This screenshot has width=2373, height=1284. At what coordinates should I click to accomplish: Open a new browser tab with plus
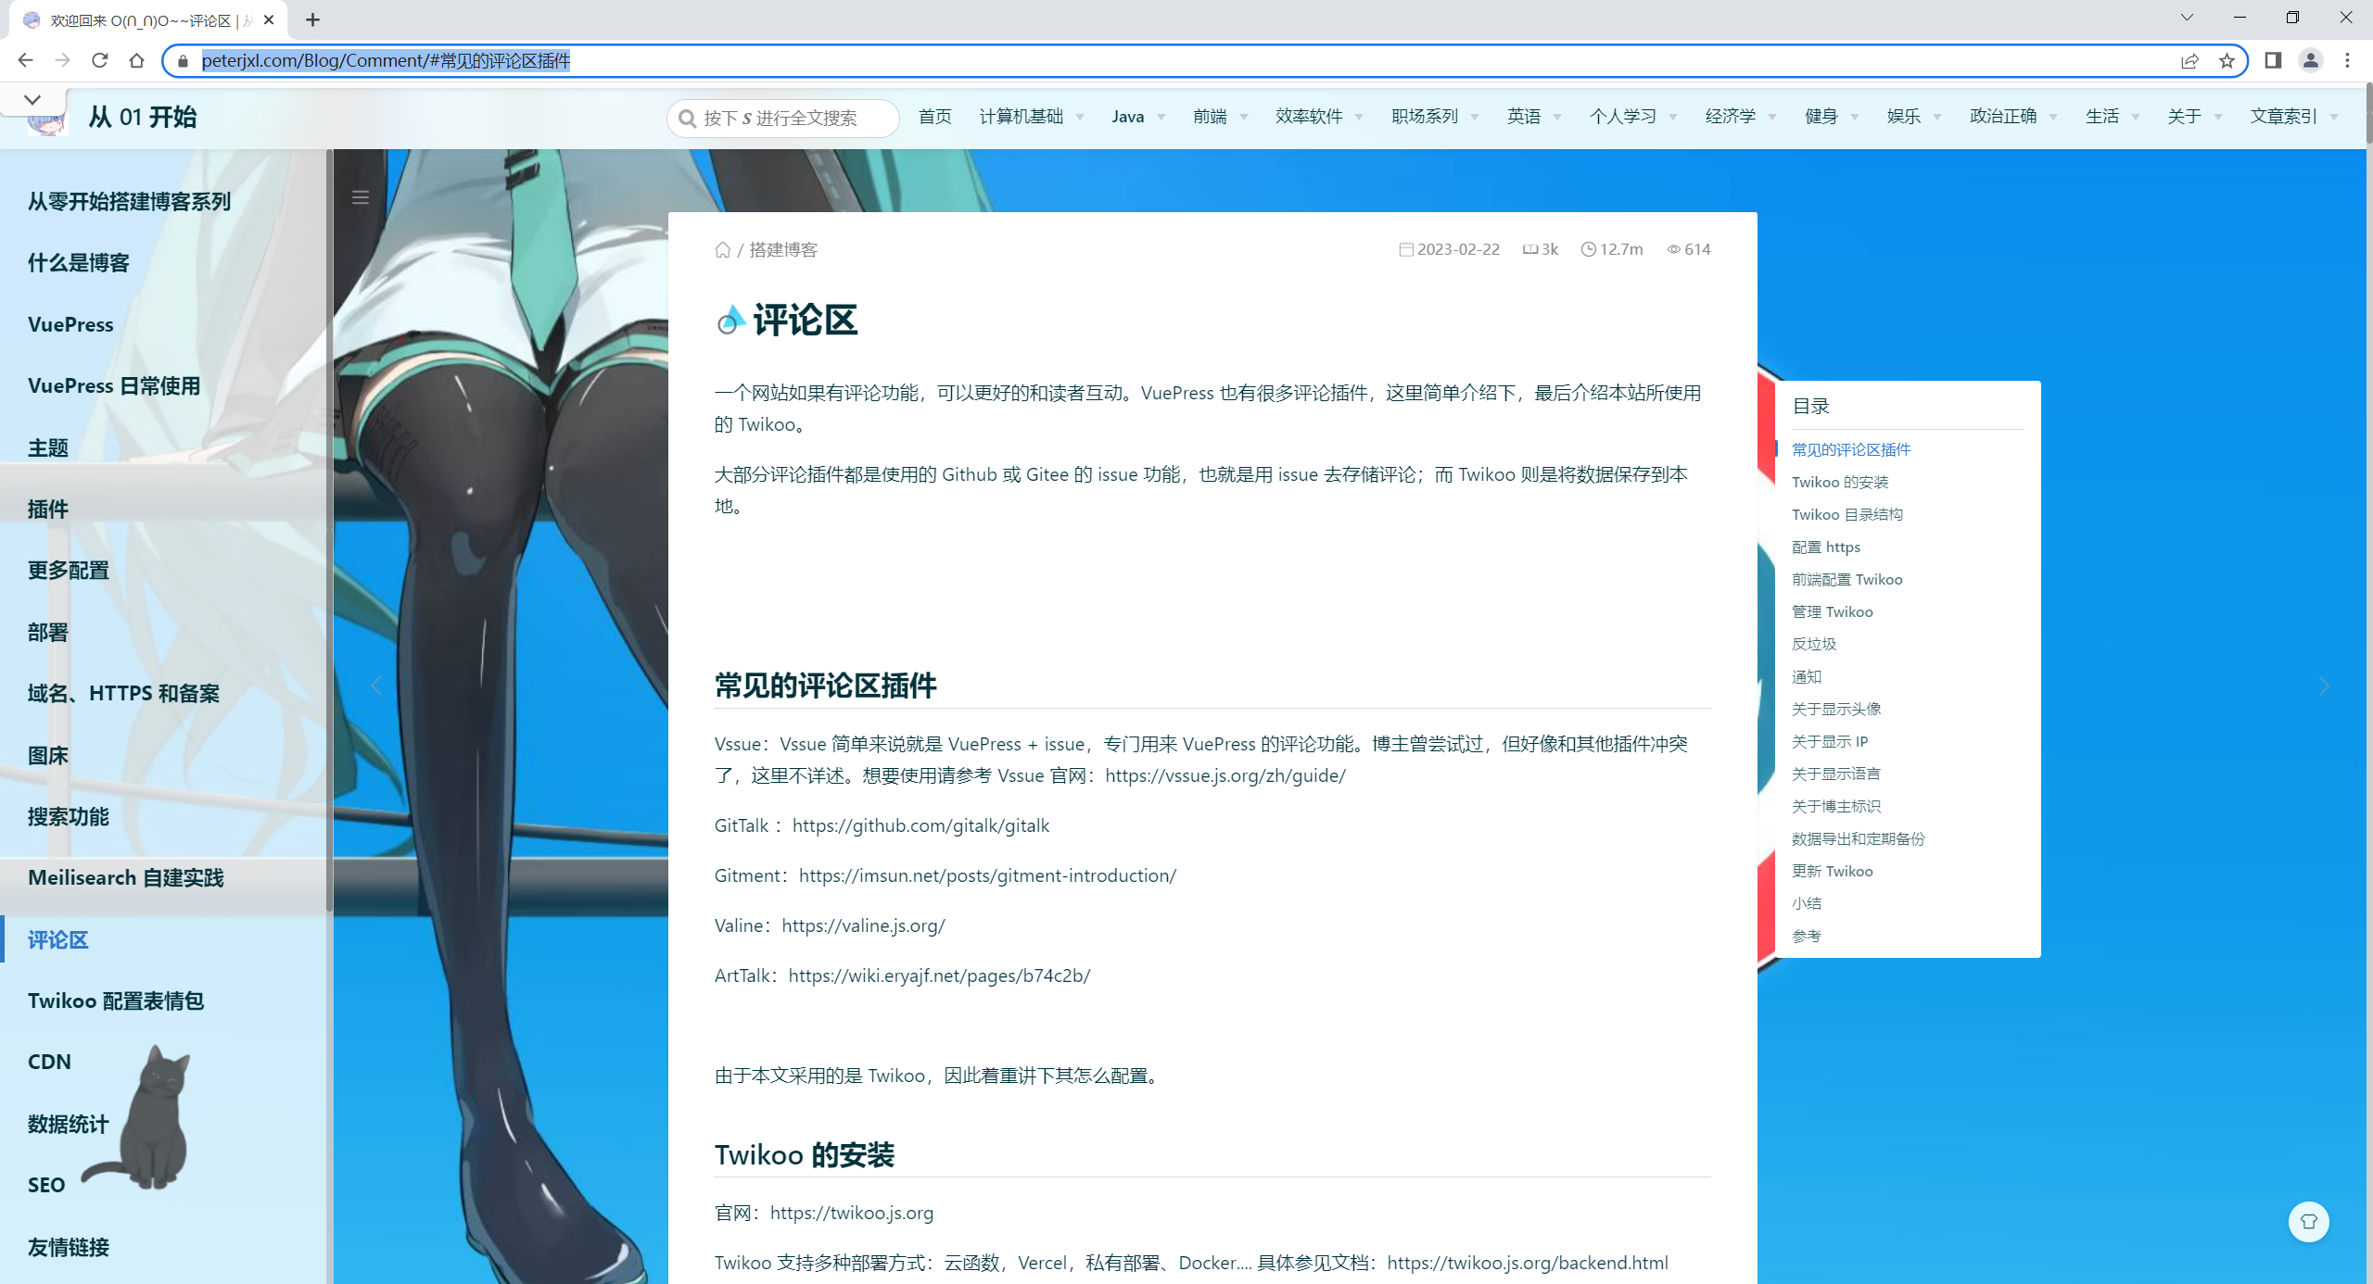pos(312,19)
